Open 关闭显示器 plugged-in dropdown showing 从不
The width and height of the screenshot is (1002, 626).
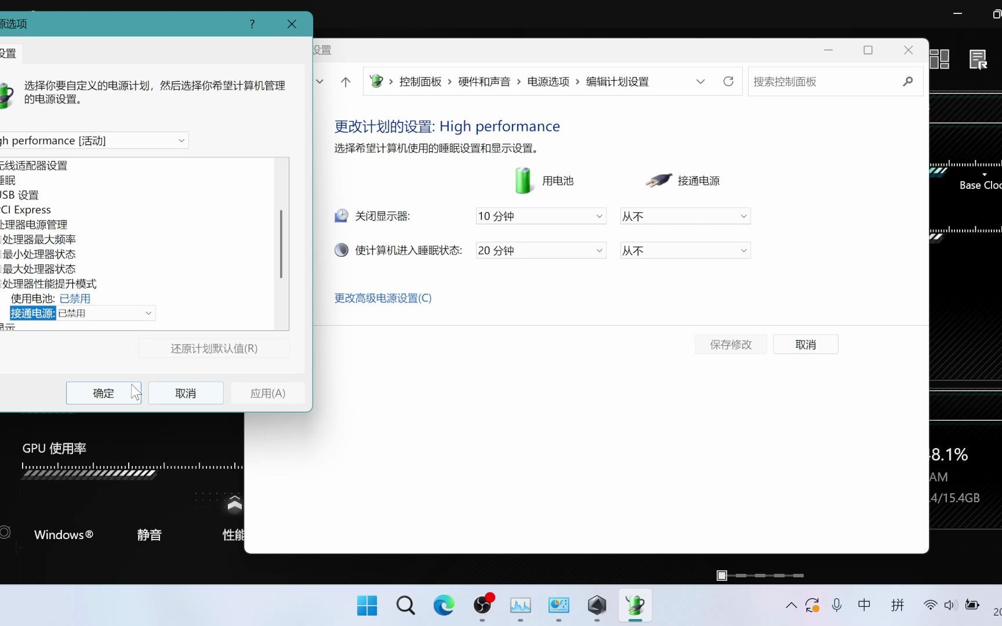[x=685, y=216]
